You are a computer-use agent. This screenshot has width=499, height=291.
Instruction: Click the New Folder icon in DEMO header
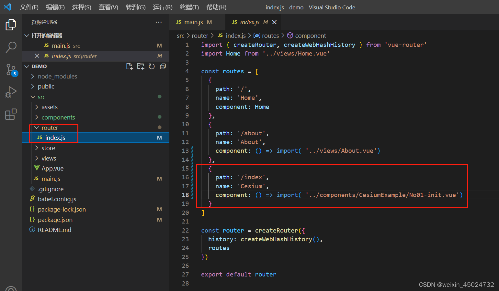141,67
